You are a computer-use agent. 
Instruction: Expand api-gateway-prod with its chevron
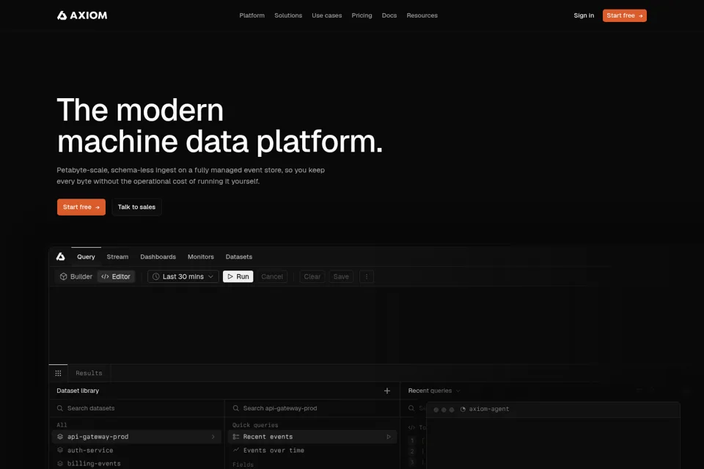213,437
